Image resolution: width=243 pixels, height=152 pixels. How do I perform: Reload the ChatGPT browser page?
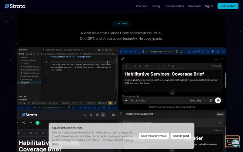pyautogui.click(x=135, y=51)
